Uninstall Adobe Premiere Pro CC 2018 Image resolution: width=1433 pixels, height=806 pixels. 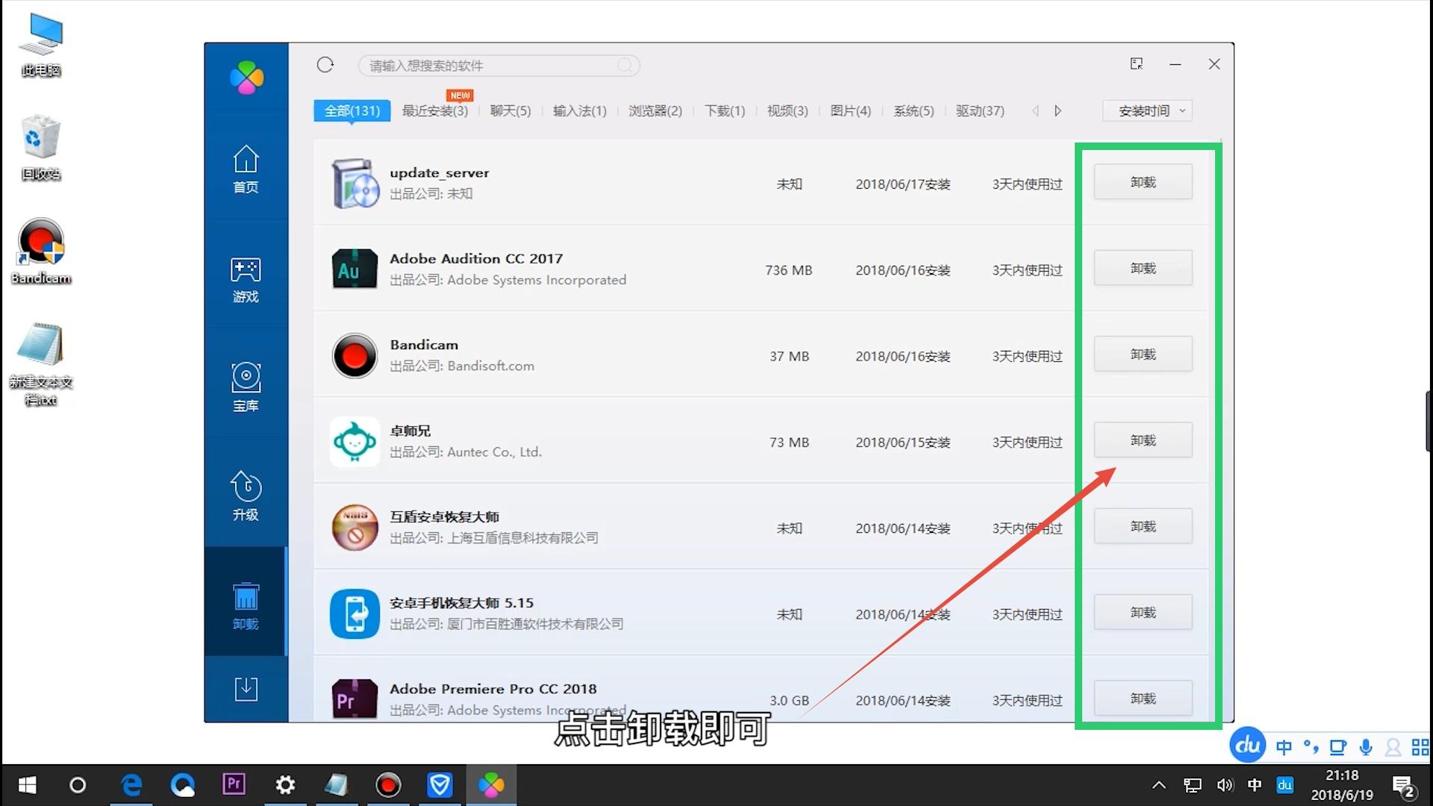pyautogui.click(x=1143, y=698)
